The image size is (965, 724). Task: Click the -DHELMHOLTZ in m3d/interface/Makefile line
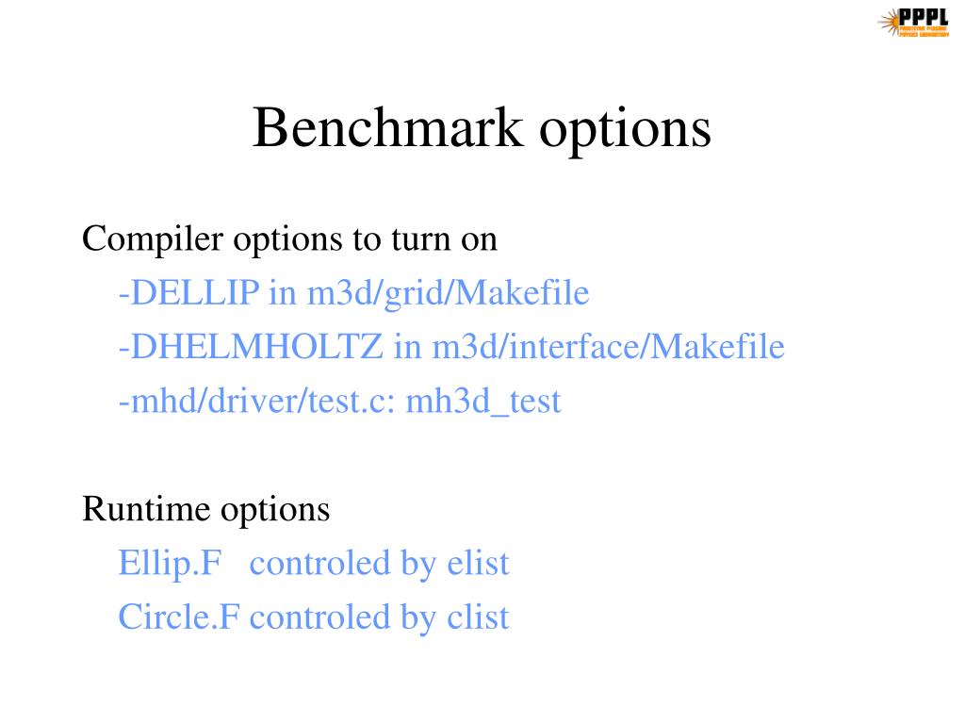point(451,347)
